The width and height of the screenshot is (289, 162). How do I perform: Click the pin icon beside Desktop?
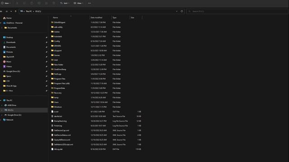point(47,37)
